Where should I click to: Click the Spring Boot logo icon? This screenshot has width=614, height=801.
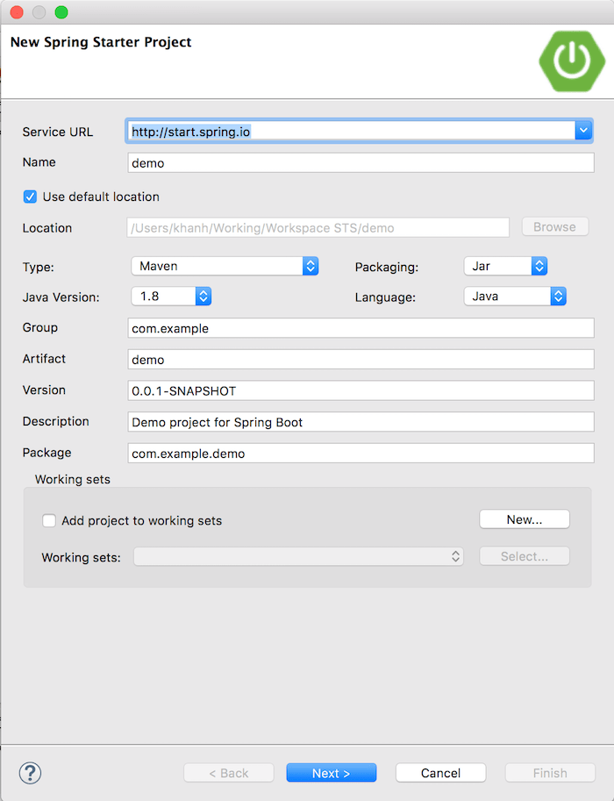click(571, 61)
